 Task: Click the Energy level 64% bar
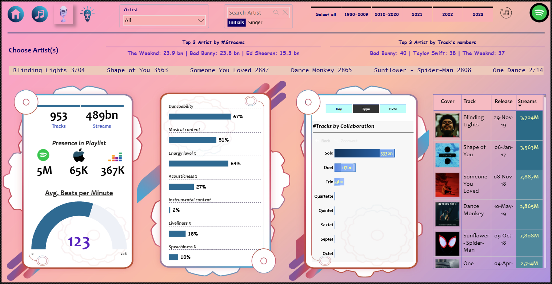(x=199, y=163)
